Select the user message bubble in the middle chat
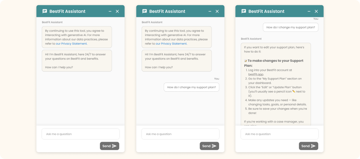 click(191, 87)
